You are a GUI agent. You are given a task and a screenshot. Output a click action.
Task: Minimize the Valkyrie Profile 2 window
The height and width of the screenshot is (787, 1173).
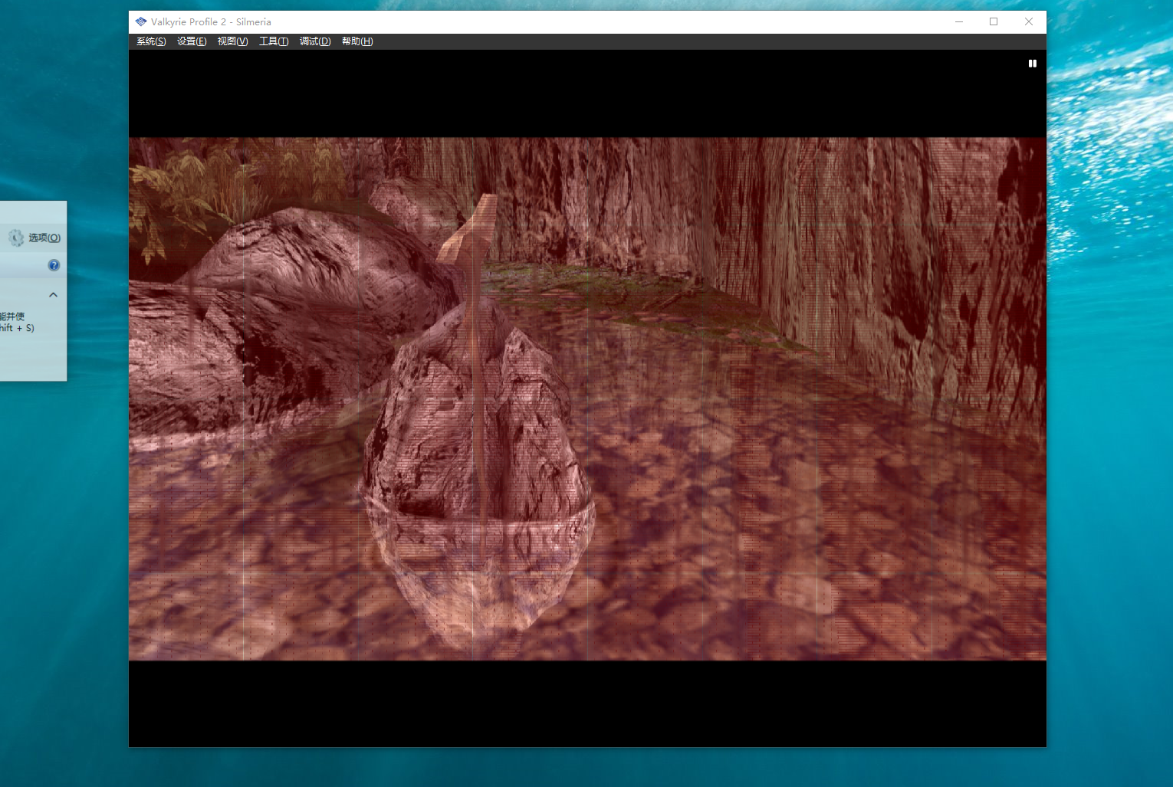tap(958, 21)
